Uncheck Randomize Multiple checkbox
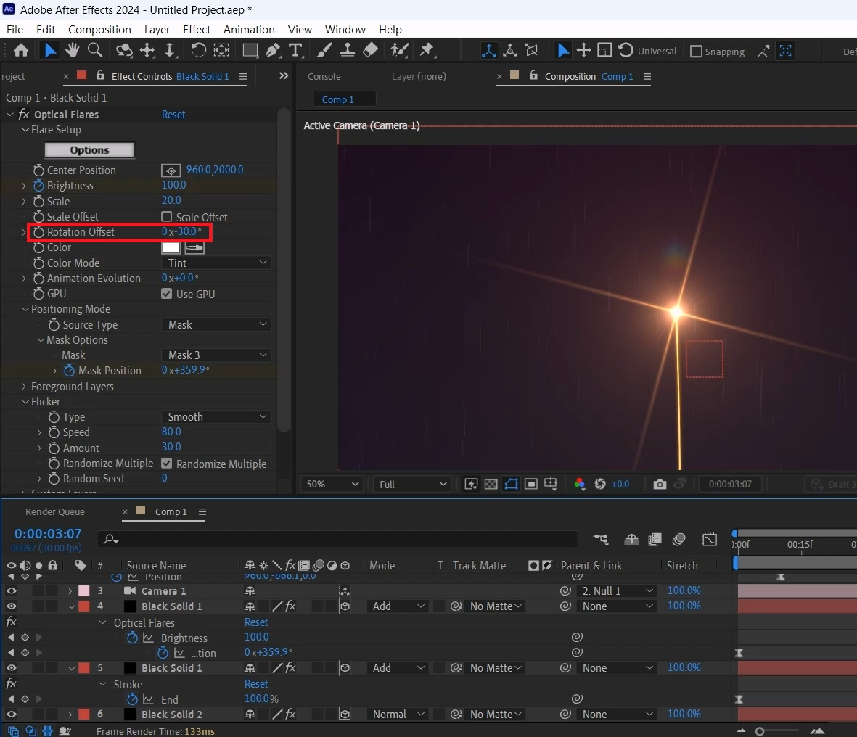The height and width of the screenshot is (737, 857). point(167,464)
